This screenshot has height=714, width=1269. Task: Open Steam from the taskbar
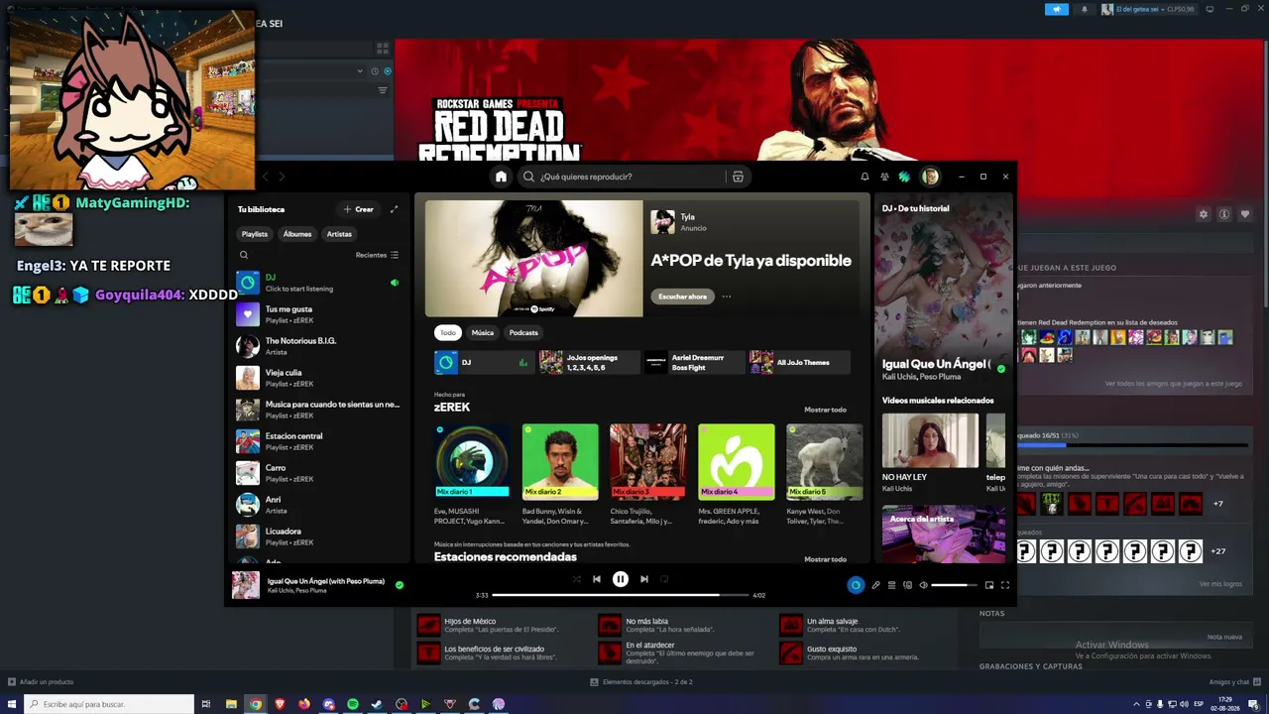377,704
